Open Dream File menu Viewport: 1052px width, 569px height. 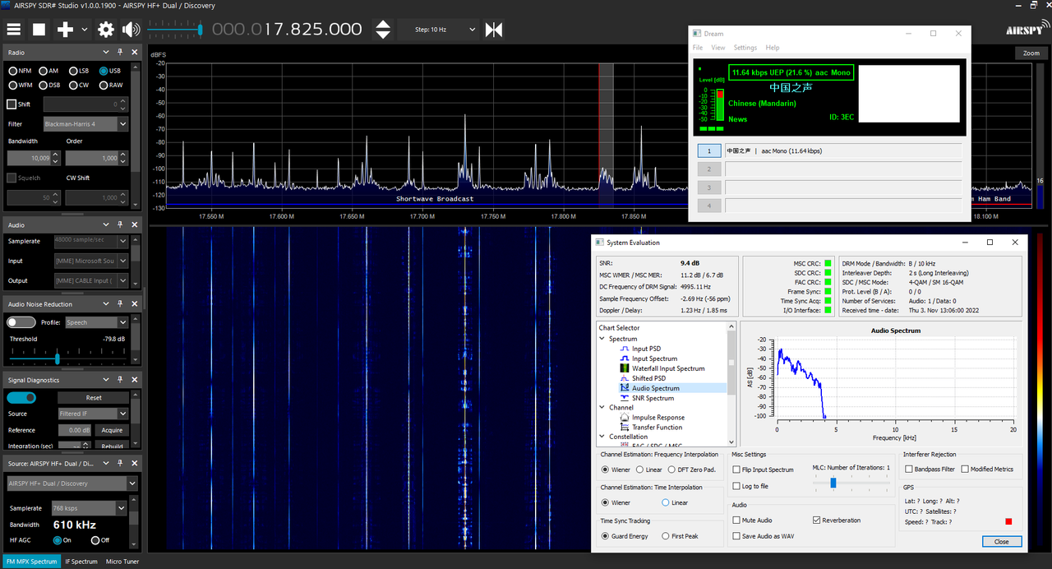click(x=698, y=48)
